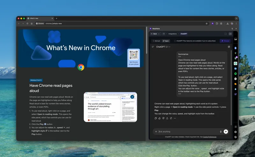The width and height of the screenshot is (255, 157).
Task: Click the Pinned button
Action: tap(225, 41)
